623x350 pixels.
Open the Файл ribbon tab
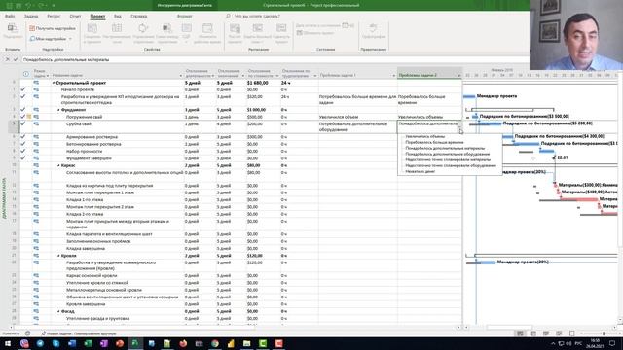[10, 17]
